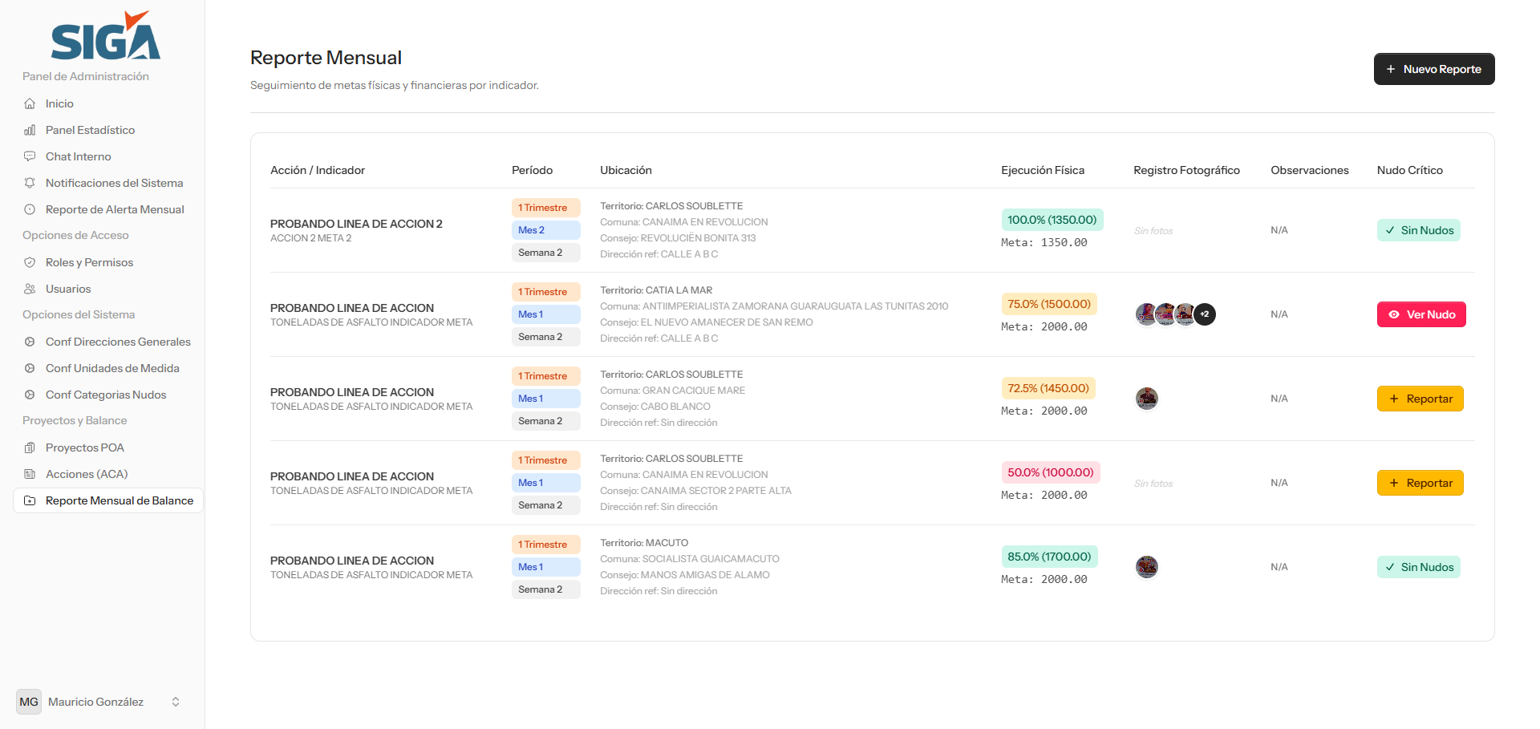Click the 75.0% (1500.00) execution badge
Viewport: 1540px width, 729px height.
[x=1048, y=304]
